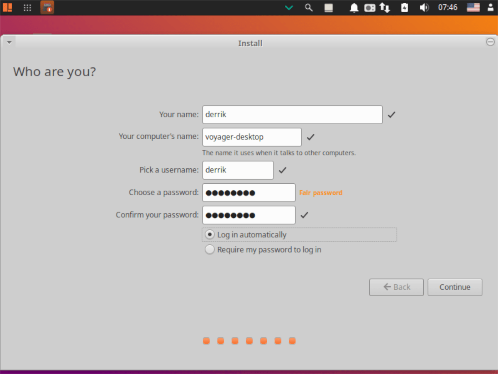The image size is (498, 374).
Task: Open the battery power indicator
Action: click(x=405, y=7)
